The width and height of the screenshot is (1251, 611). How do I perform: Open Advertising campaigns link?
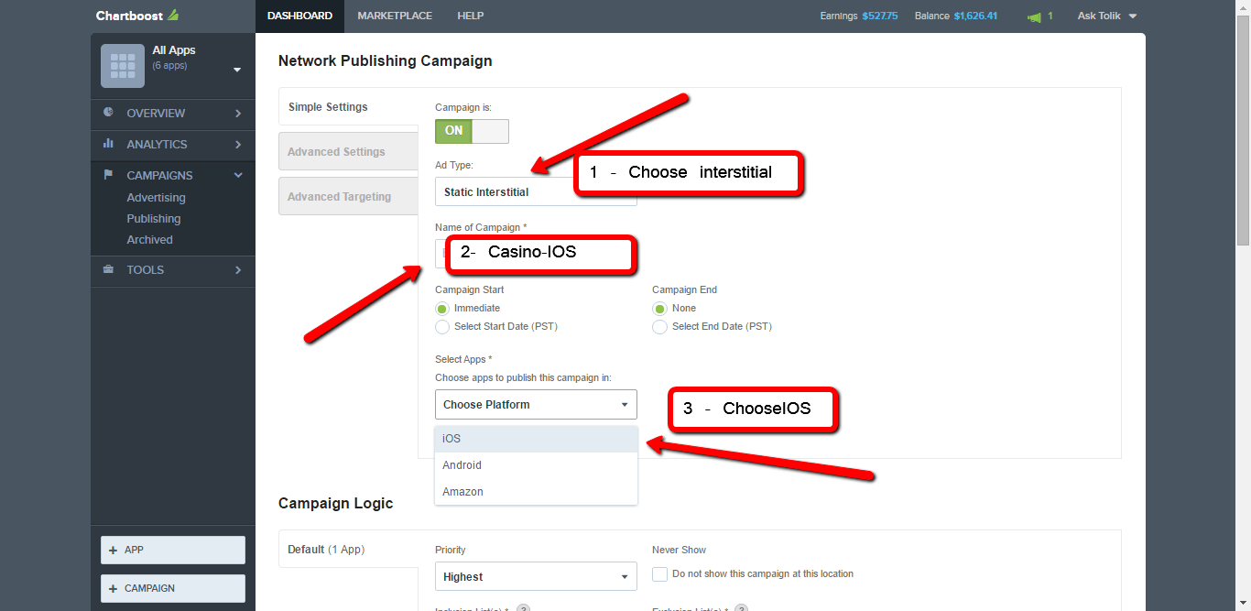(x=156, y=198)
